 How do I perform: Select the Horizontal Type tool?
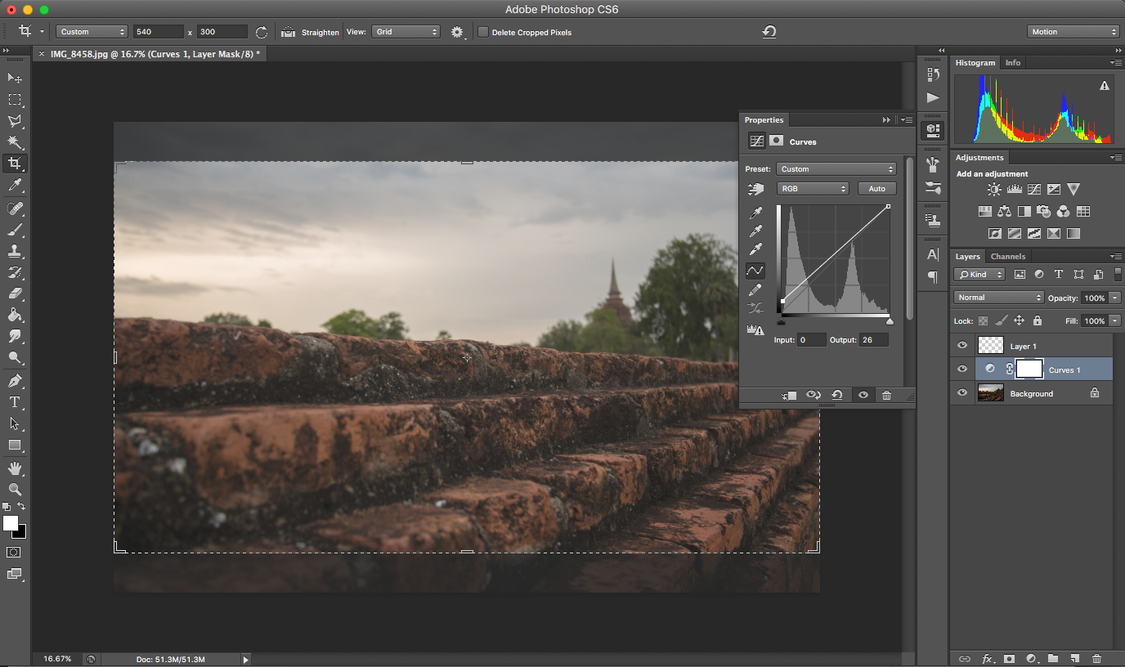click(15, 402)
